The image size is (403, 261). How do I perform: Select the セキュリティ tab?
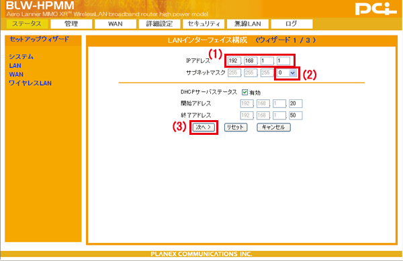(204, 24)
